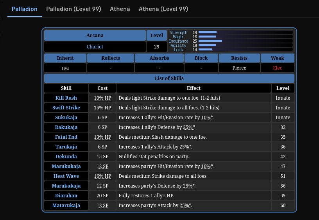Click the 16% HP cost of Heat Wave

[x=102, y=176]
